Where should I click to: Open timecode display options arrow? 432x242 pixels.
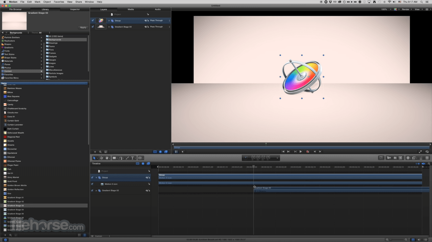pos(277,158)
